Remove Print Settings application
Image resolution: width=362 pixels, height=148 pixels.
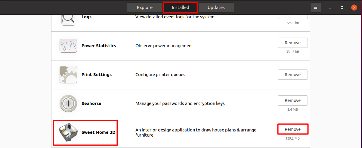tap(293, 75)
